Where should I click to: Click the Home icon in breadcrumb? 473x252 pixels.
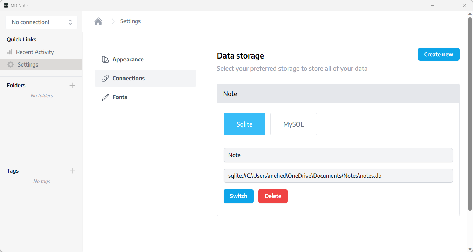click(x=98, y=21)
